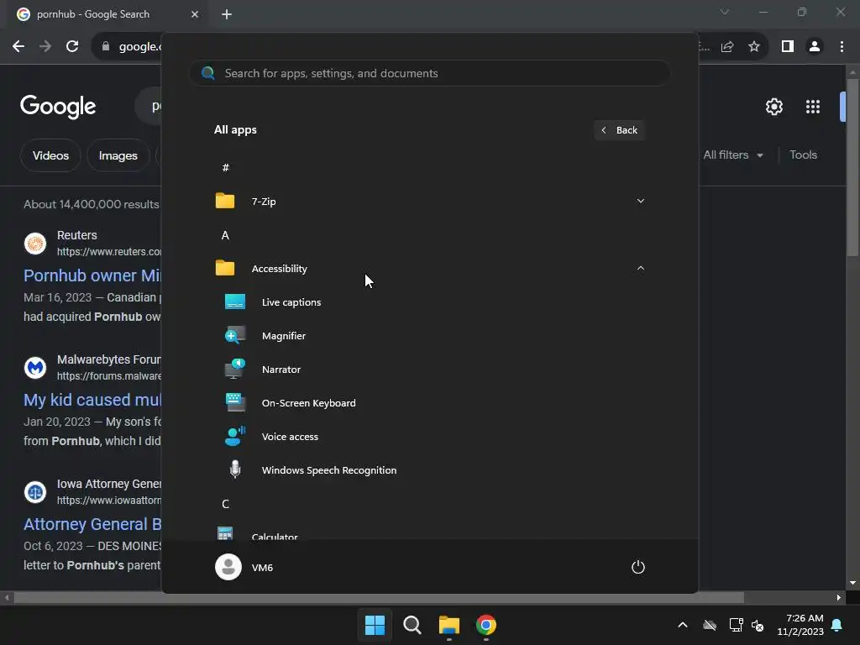Open the Calculator app entry

(430, 533)
